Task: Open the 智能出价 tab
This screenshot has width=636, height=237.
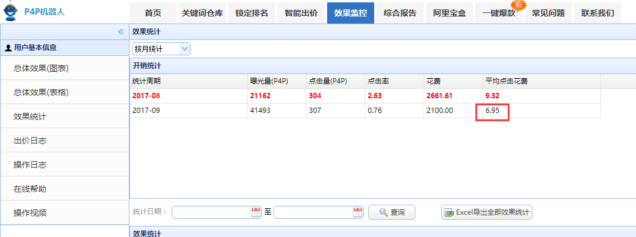Action: point(301,13)
